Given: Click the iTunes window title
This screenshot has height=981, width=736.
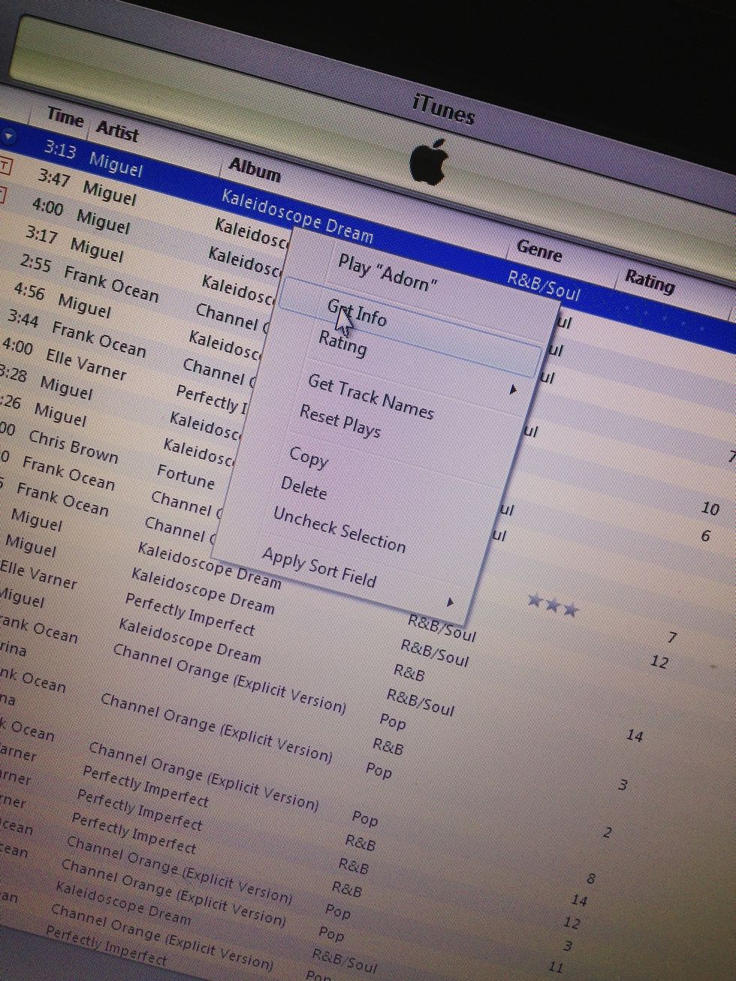Looking at the screenshot, I should pos(444,110).
